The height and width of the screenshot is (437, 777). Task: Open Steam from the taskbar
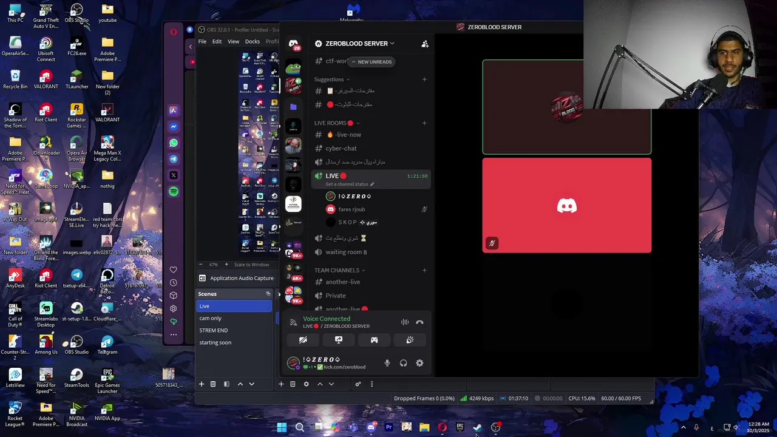point(478,427)
